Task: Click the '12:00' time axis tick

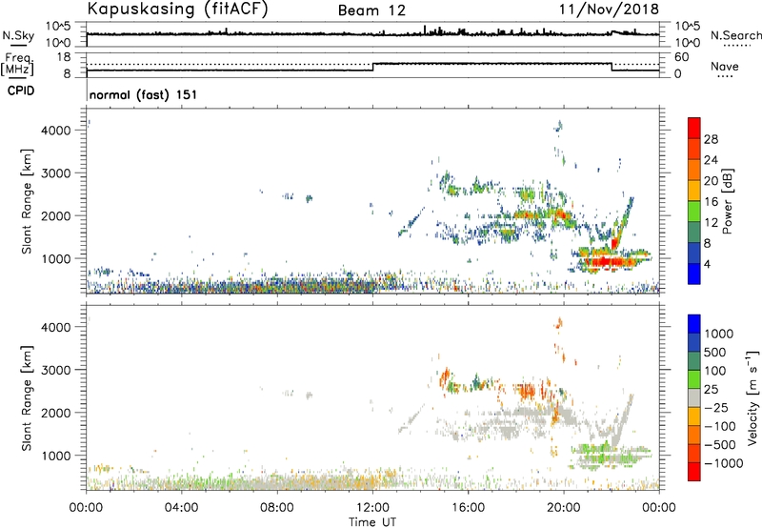Action: coord(372,508)
